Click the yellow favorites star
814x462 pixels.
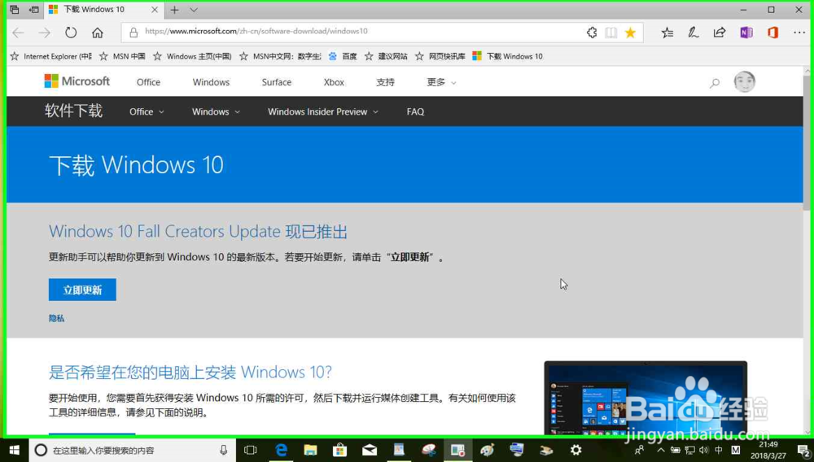630,33
